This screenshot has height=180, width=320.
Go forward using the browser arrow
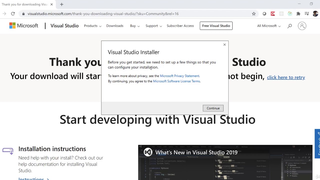tap(4, 14)
